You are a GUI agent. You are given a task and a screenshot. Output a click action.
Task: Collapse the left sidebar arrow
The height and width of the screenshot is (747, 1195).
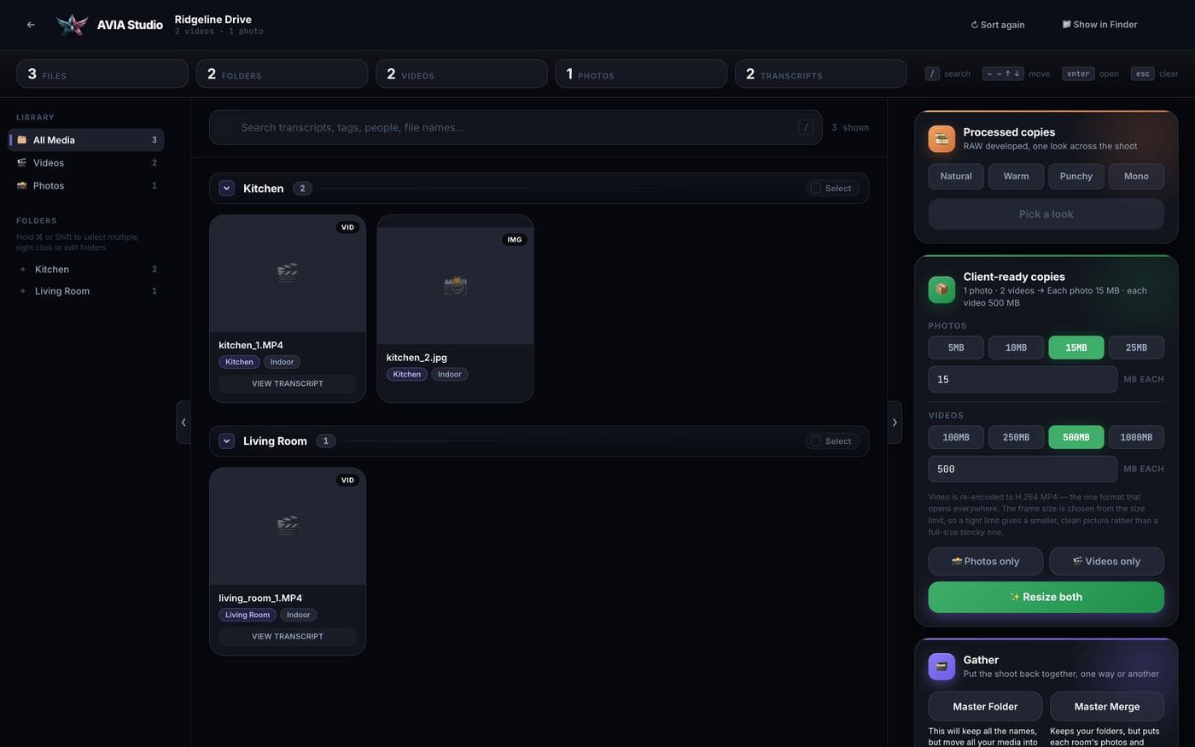point(184,422)
